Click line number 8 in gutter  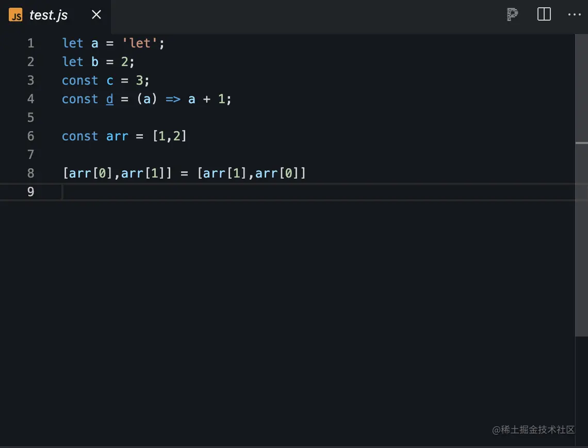31,173
